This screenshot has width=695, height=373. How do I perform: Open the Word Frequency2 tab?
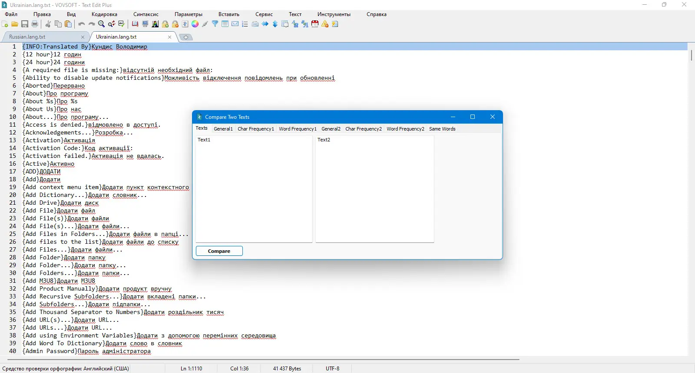405,129
